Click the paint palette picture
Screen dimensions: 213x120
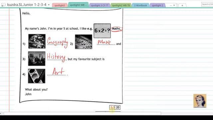pos(37,76)
